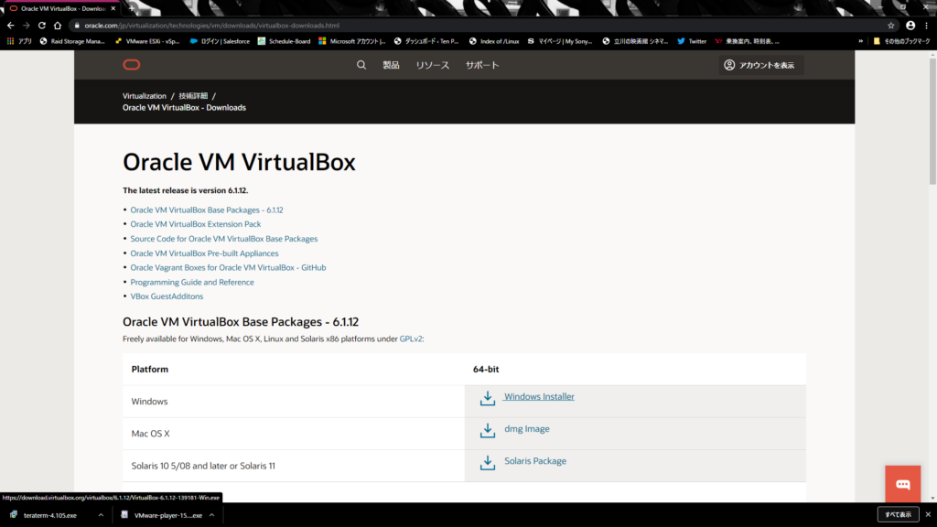Show the hidden bookmarks overflow chevron

tap(860, 41)
